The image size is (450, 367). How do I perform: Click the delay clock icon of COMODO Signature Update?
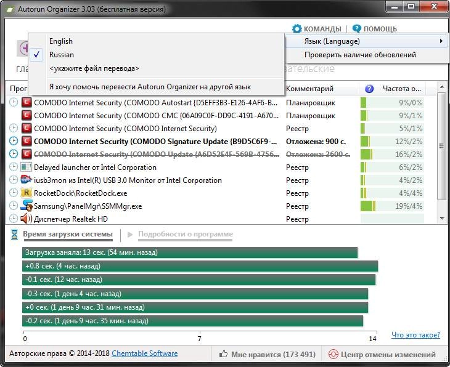[14, 141]
